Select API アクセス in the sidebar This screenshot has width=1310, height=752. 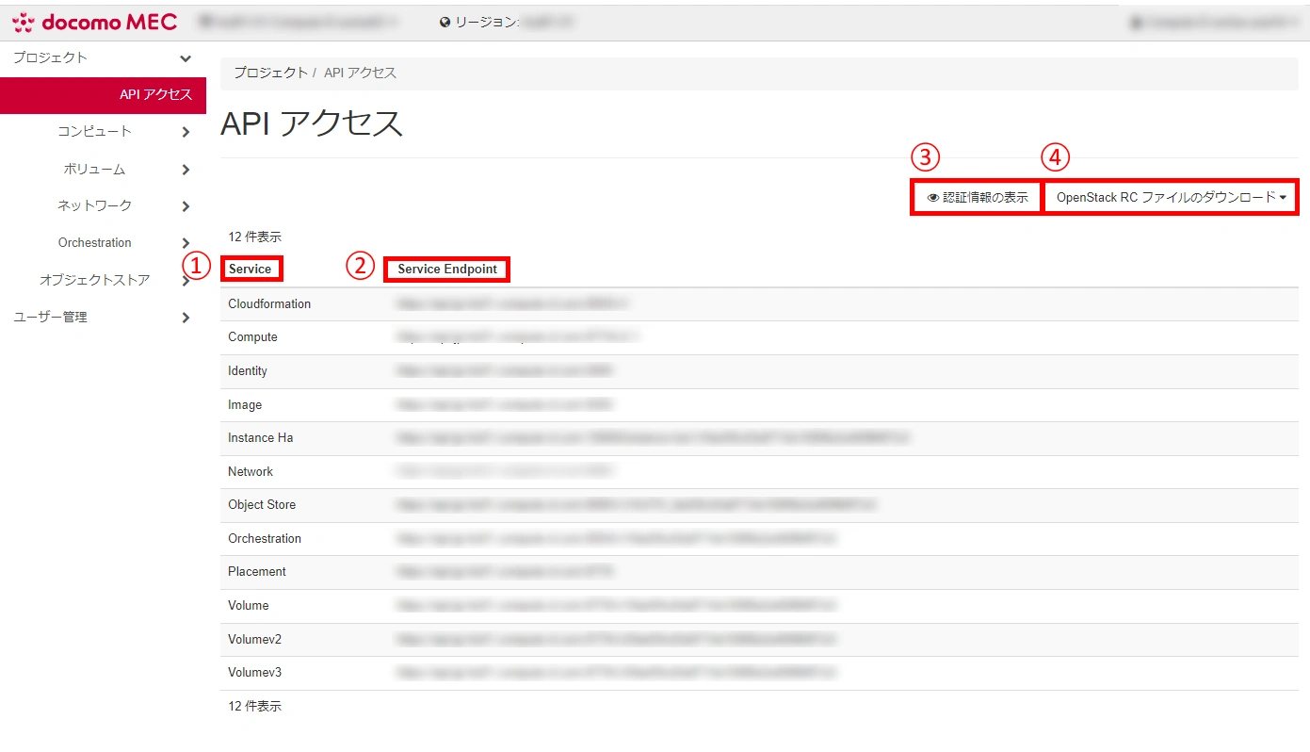(x=155, y=94)
